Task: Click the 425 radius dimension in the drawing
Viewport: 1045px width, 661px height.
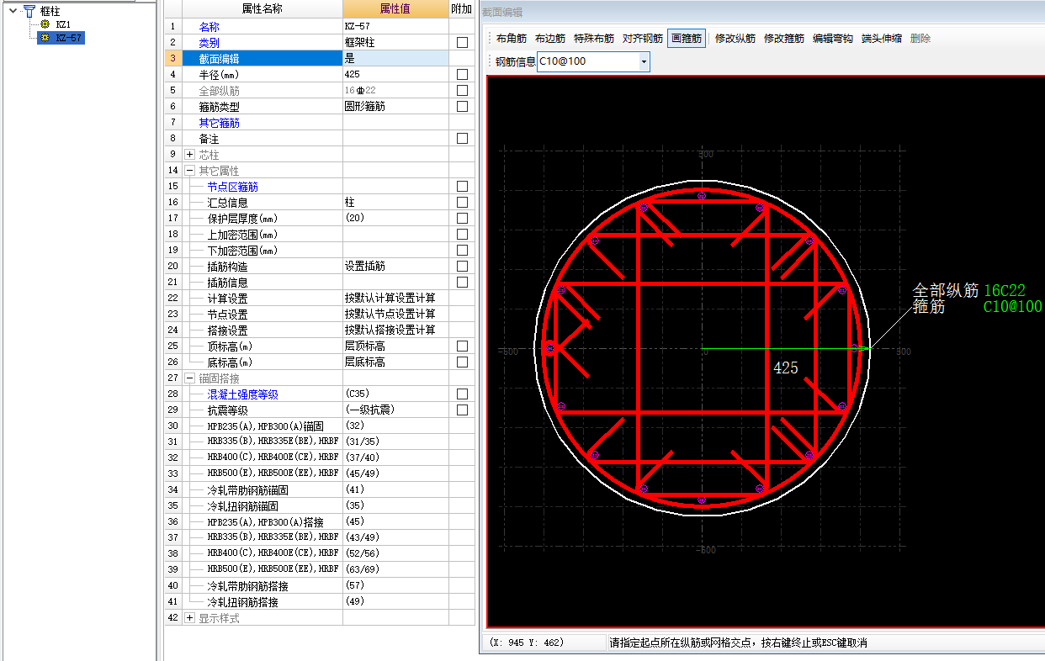Action: (x=785, y=368)
